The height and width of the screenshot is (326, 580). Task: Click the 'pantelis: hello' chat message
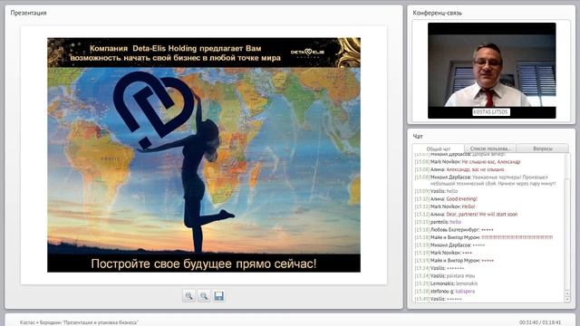coord(438,222)
